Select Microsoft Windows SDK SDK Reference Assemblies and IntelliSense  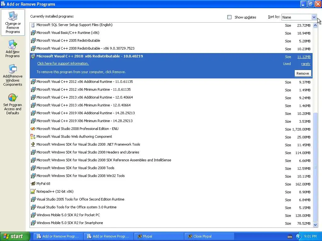(171, 160)
